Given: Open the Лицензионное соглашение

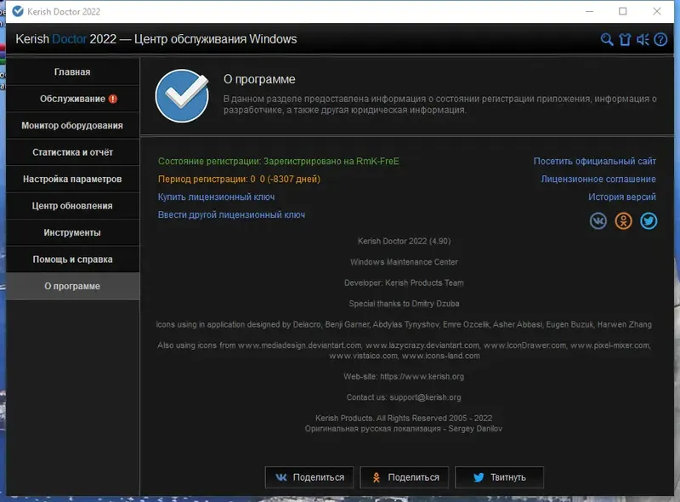Looking at the screenshot, I should (x=599, y=180).
